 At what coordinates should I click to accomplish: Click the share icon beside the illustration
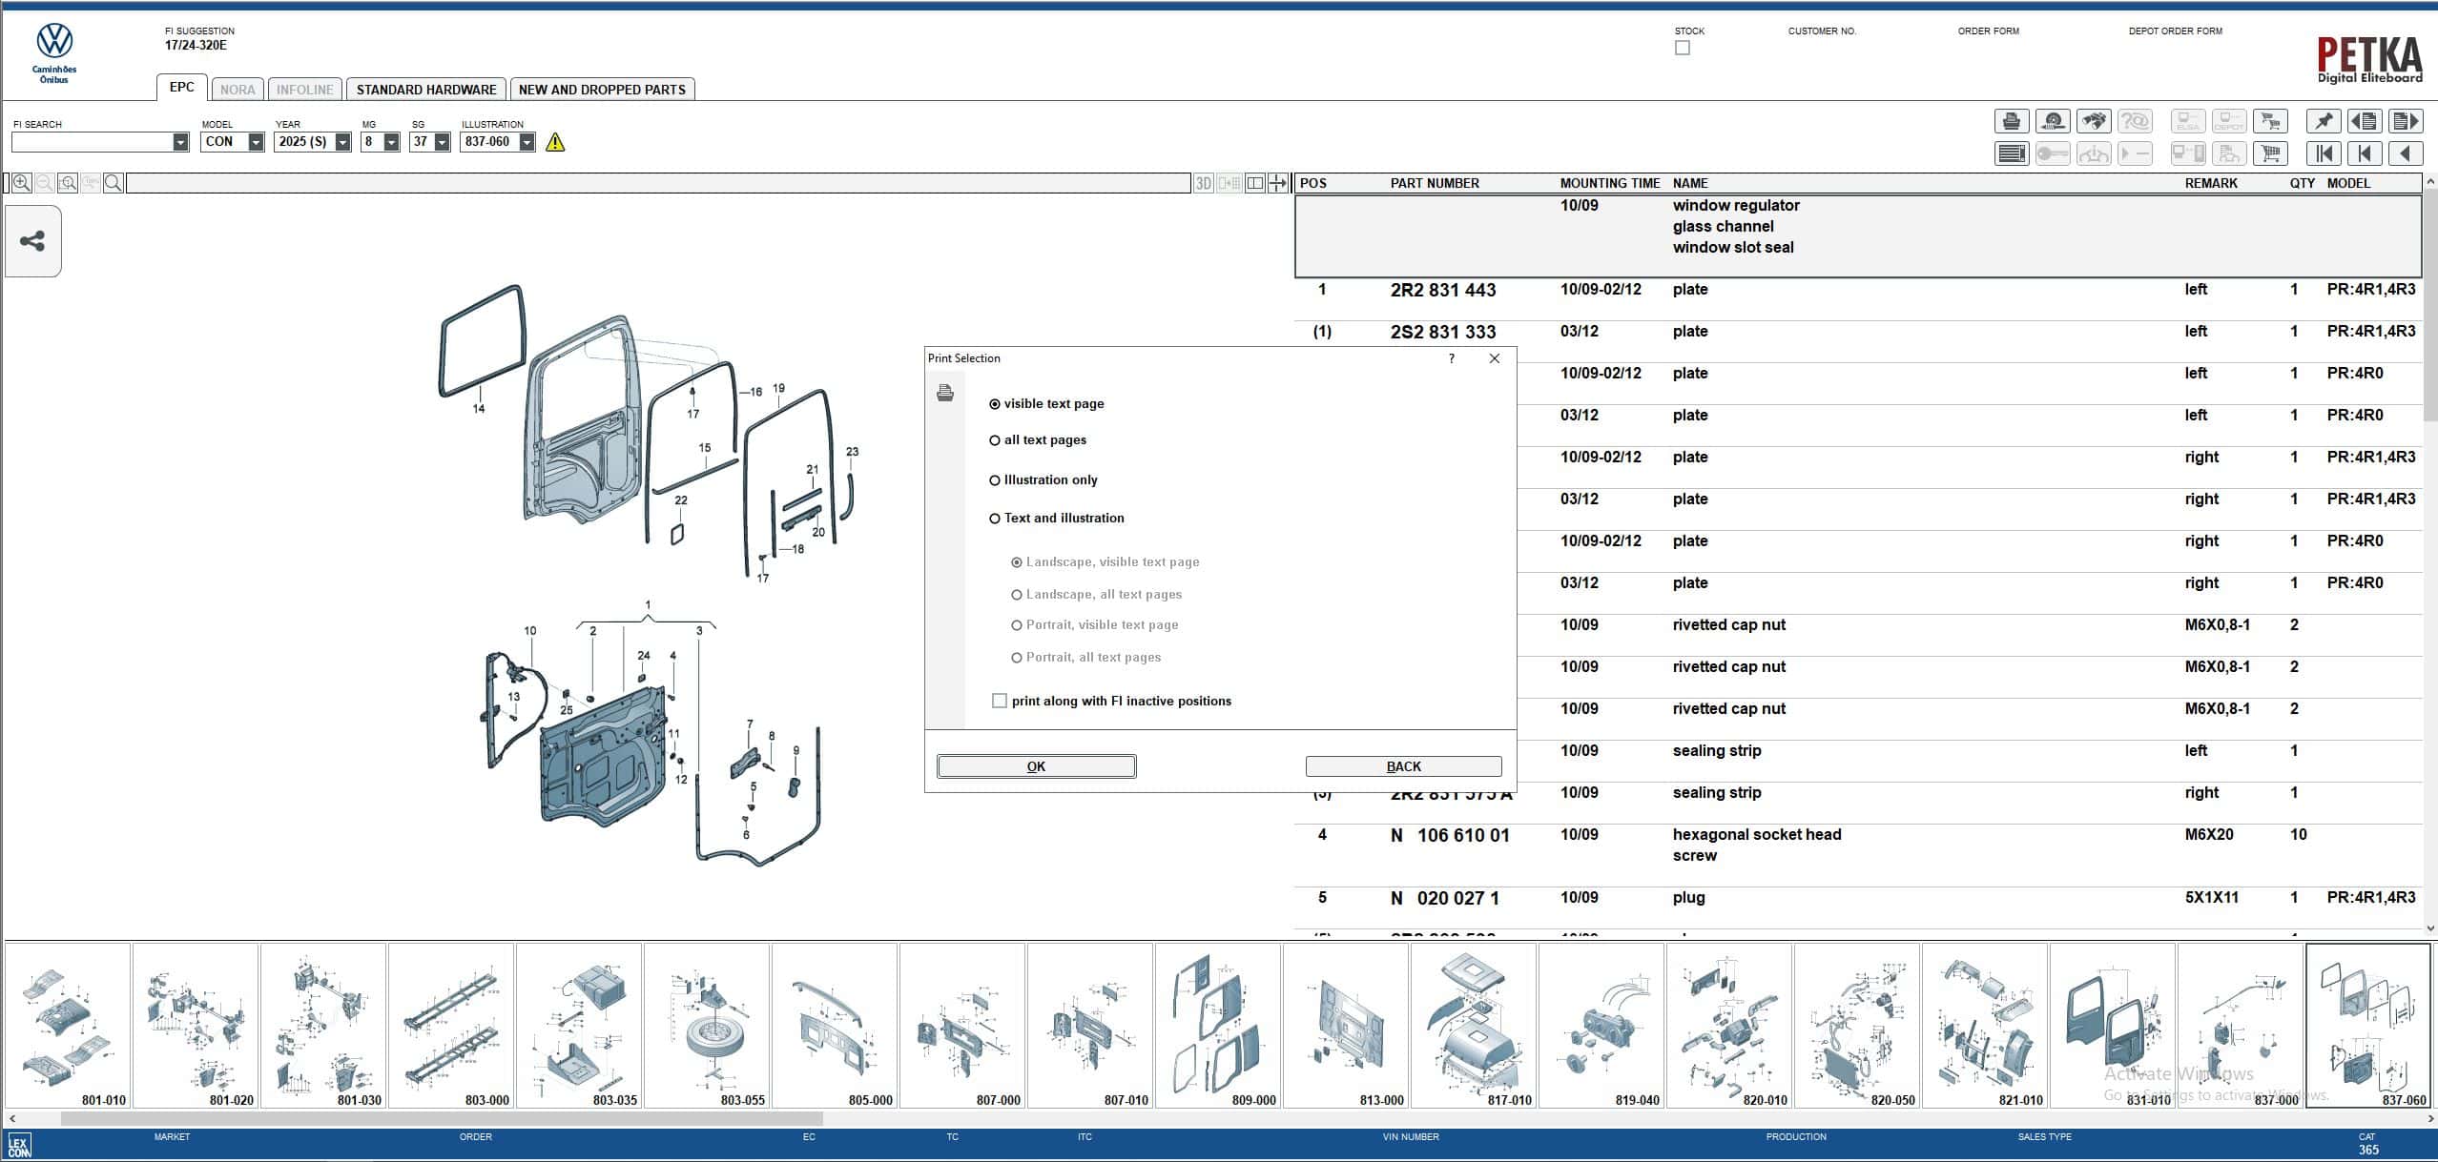33,241
